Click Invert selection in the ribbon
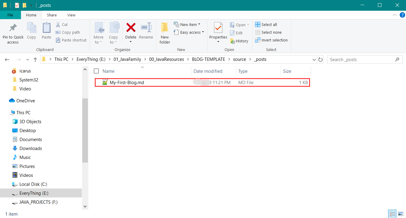 [271, 40]
